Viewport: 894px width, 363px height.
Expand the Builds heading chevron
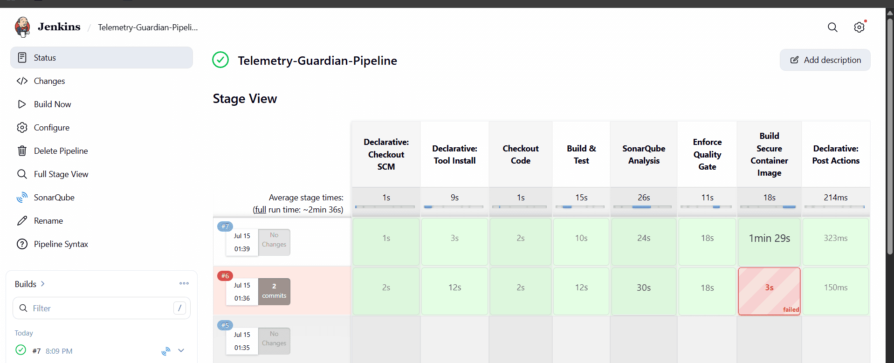coord(43,283)
